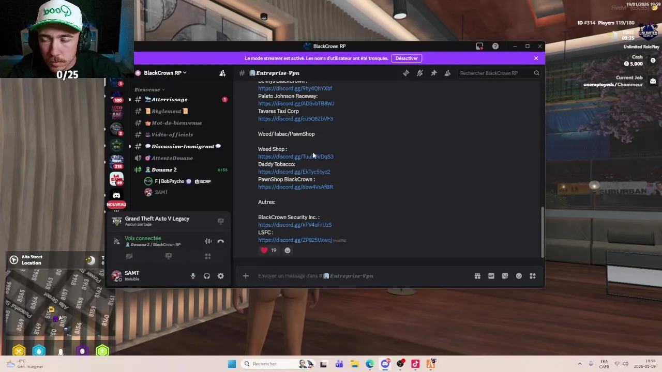Open the apps launcher icon in message bar
Image resolution: width=662 pixels, height=372 pixels.
[x=533, y=276]
